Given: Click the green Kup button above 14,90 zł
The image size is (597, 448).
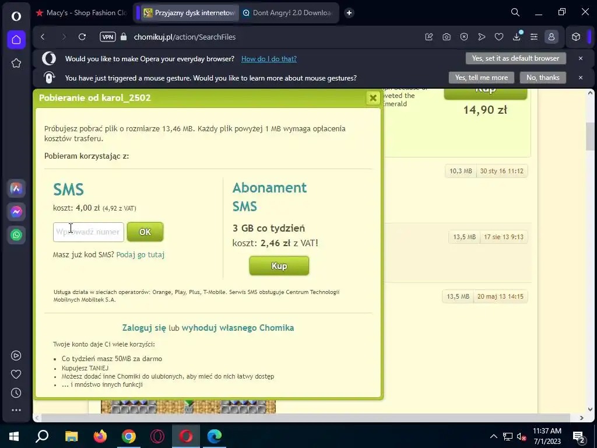Looking at the screenshot, I should (x=486, y=93).
